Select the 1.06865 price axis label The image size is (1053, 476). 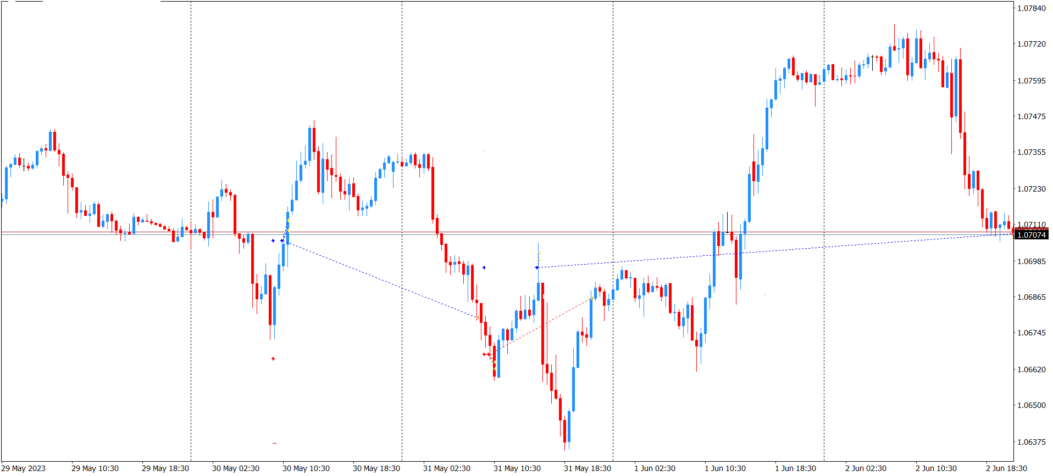(x=1032, y=297)
